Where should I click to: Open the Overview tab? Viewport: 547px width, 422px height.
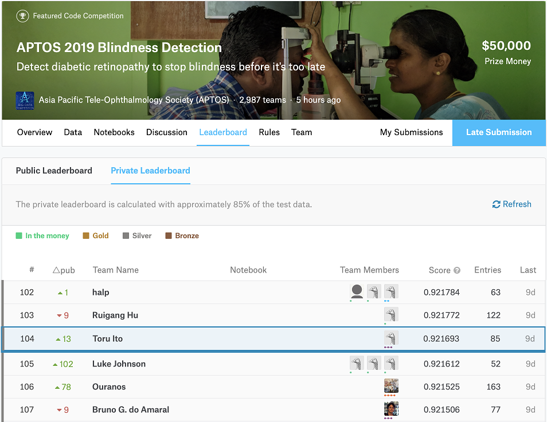tap(34, 132)
